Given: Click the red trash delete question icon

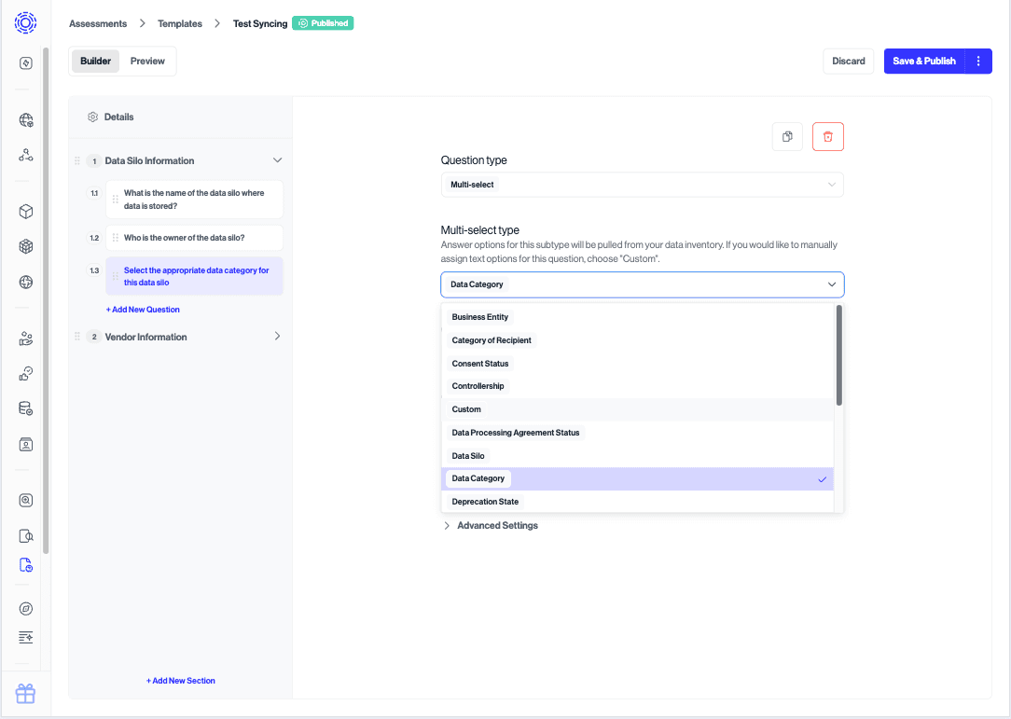Looking at the screenshot, I should [x=827, y=137].
